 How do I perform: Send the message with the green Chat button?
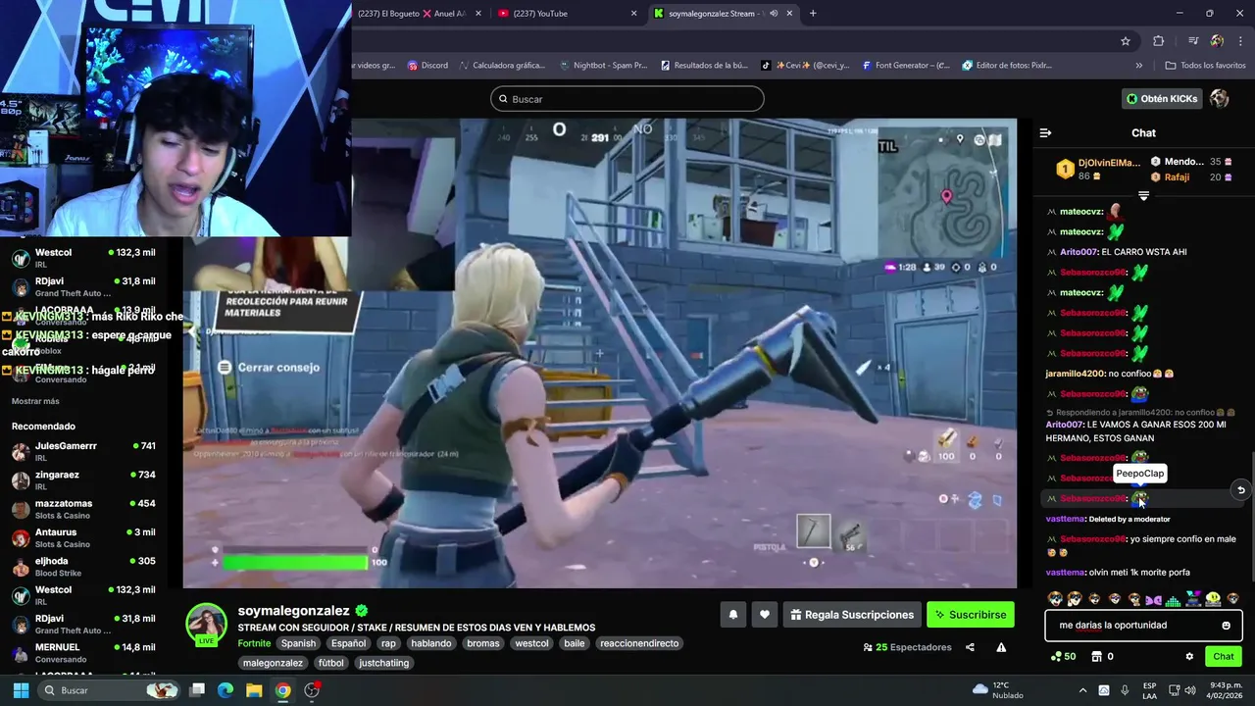pyautogui.click(x=1224, y=657)
